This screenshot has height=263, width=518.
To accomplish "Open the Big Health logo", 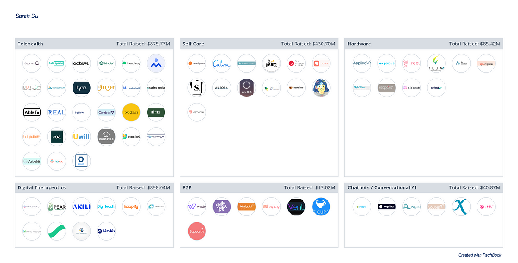I will pyautogui.click(x=106, y=206).
